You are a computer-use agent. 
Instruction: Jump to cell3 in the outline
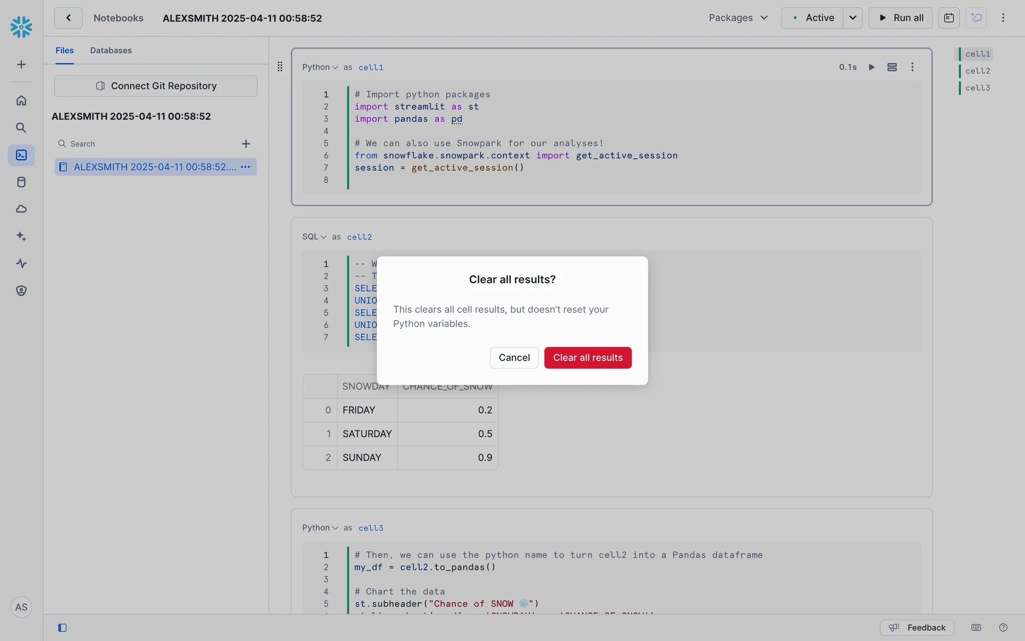977,88
